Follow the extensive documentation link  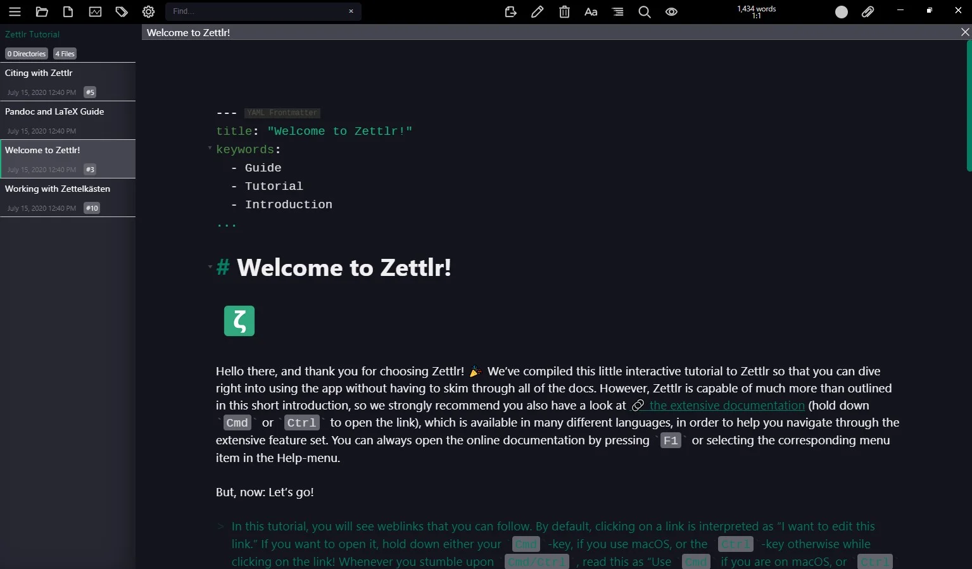(x=726, y=405)
